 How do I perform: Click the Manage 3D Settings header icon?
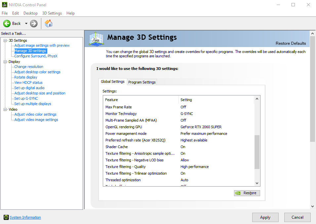(x=96, y=39)
